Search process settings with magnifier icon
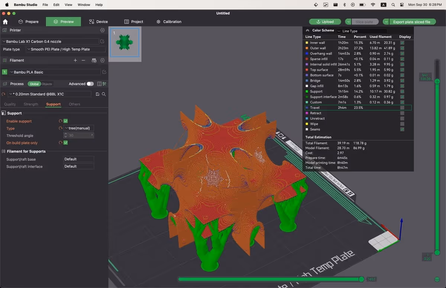Screen dimensions: 446x288 pos(104,94)
